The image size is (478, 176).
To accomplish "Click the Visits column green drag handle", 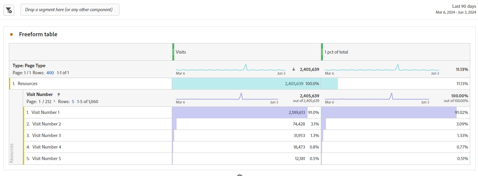I will (x=173, y=52).
